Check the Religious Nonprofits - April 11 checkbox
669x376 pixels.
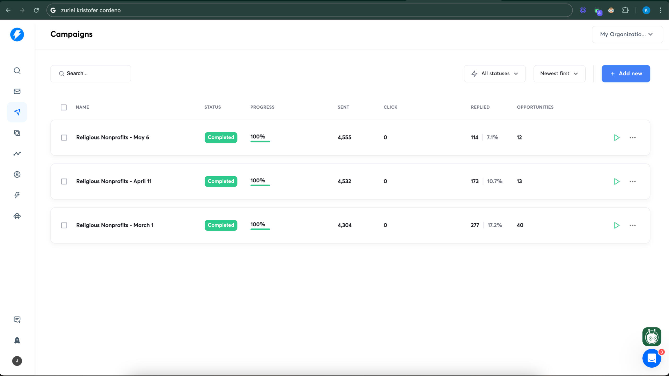pos(64,182)
